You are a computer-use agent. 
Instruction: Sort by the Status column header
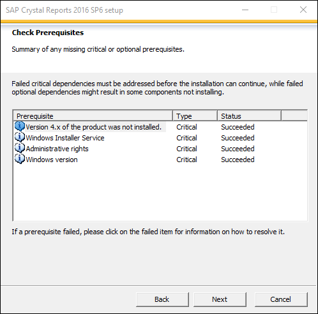tap(250, 116)
